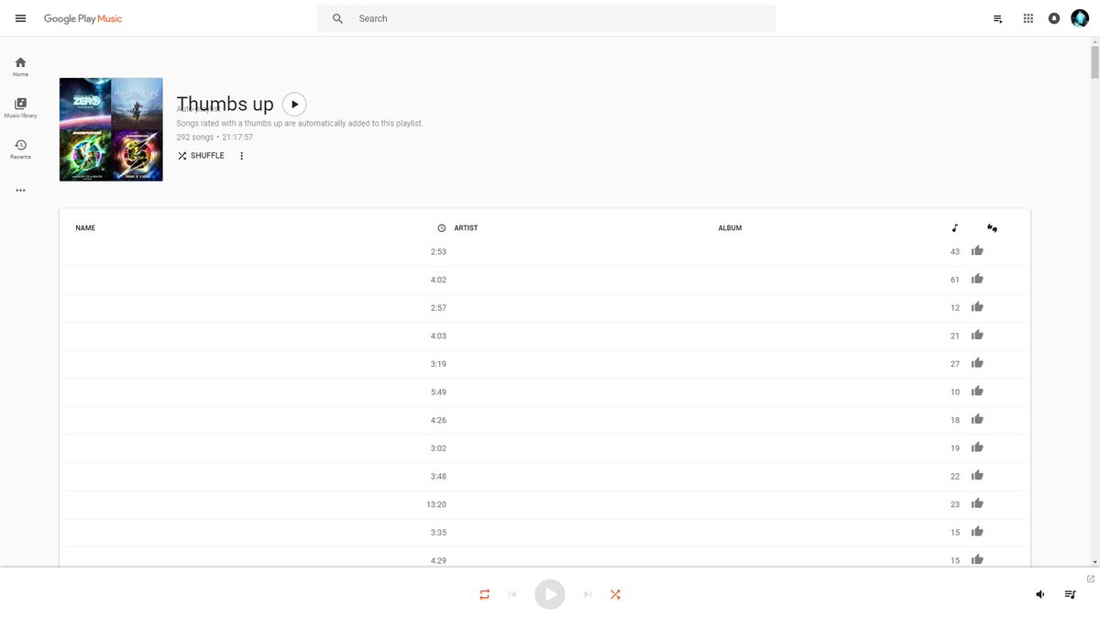Image resolution: width=1100 pixels, height=619 pixels.
Task: Toggle thumbs up on 3:48 song
Action: click(977, 476)
